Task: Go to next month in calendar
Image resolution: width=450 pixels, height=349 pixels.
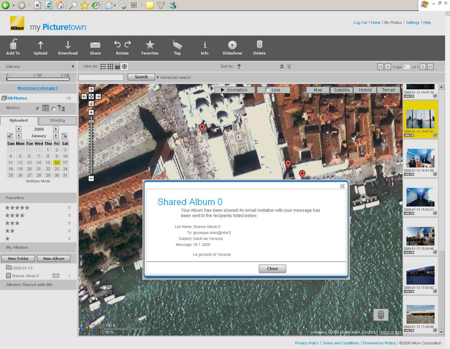Action: [56, 136]
